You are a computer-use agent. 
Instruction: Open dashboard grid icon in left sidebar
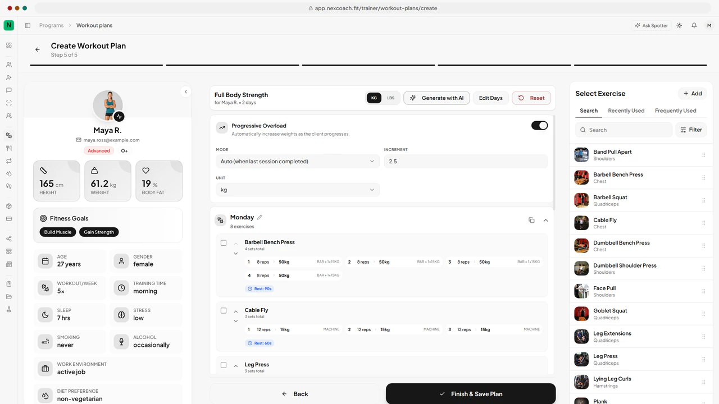pos(9,45)
